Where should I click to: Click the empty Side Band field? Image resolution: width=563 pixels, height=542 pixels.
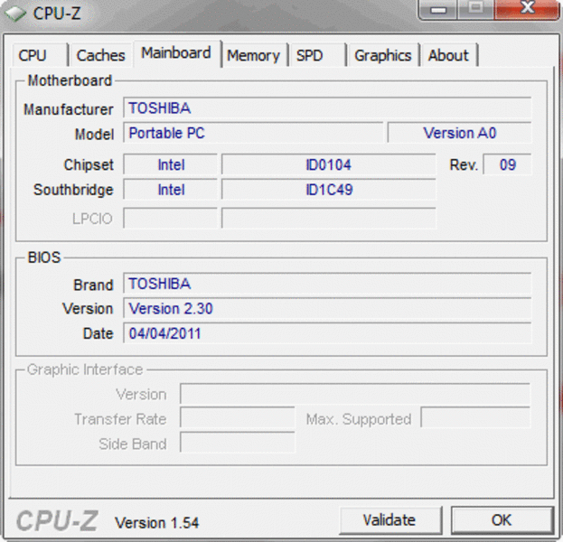238,443
